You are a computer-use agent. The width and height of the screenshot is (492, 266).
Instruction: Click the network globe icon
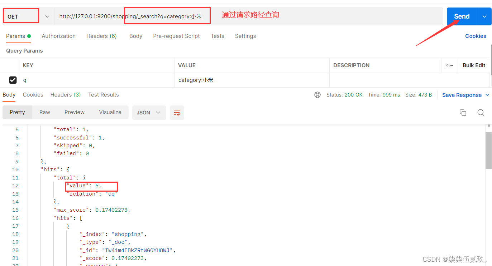click(317, 95)
